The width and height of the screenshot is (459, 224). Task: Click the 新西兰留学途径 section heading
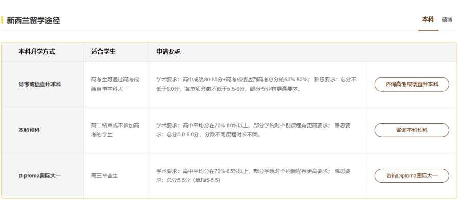[x=33, y=21]
